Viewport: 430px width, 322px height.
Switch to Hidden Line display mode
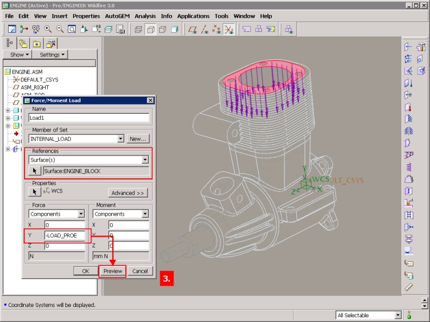[150, 30]
